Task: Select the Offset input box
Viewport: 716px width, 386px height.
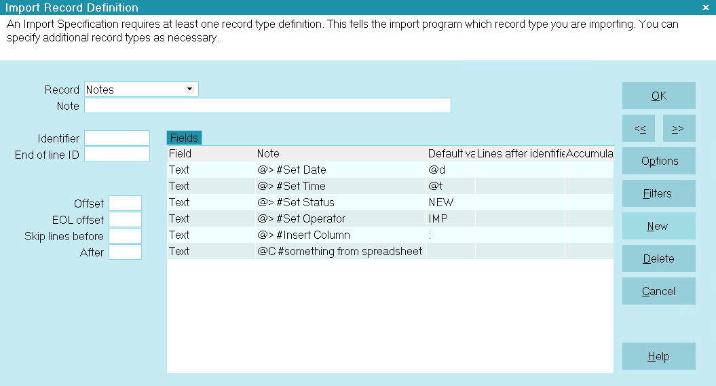Action: (125, 203)
